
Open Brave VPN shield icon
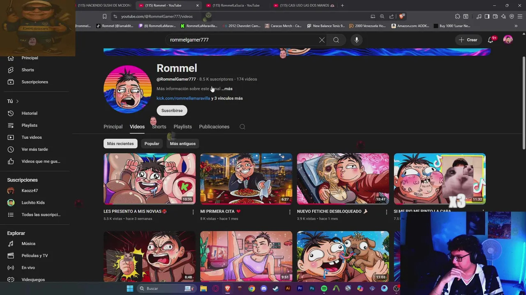512,16
